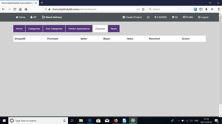Open Microsoft Store taskbar icon

point(98,121)
